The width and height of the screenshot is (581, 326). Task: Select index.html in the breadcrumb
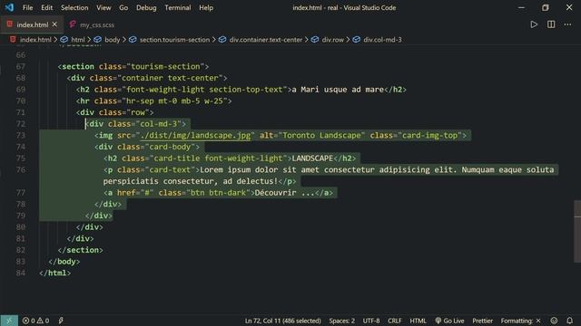point(35,40)
